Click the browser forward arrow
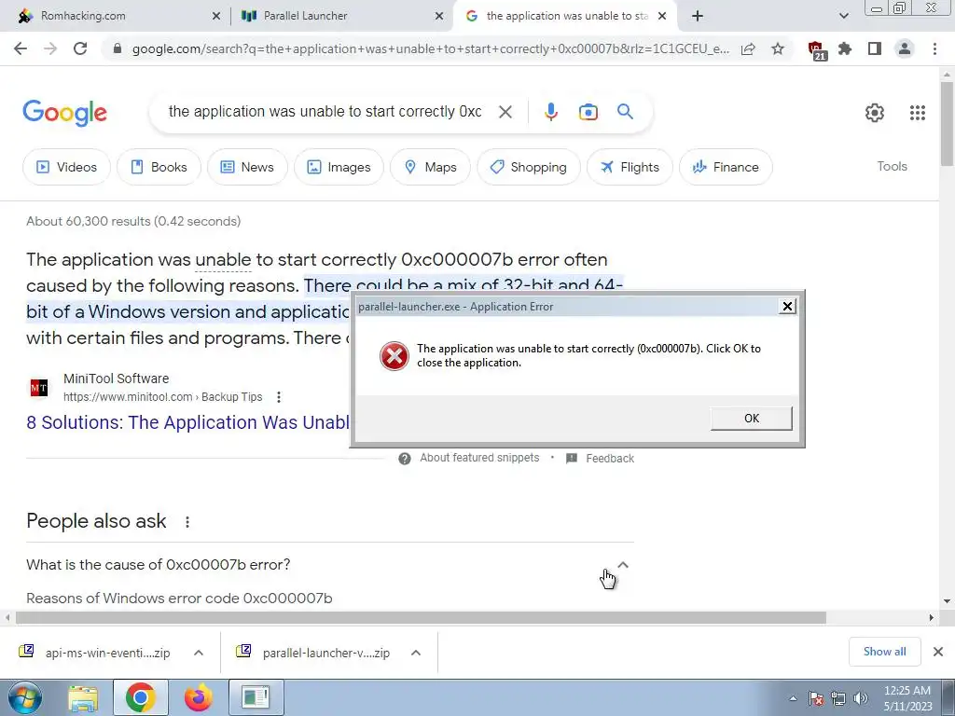The height and width of the screenshot is (716, 955). coord(50,48)
